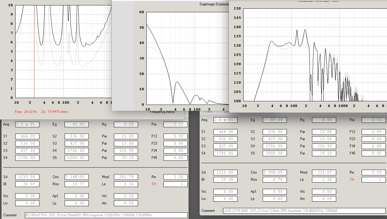Click F23 field in BC18SW115 window
This screenshot has height=219, width=387.
pyautogui.click(x=175, y=143)
